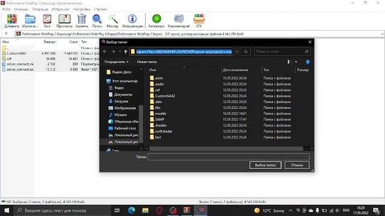Open the Мастер (Wizard) wand icon
Screen dimensions: 385x216
tap(112, 20)
